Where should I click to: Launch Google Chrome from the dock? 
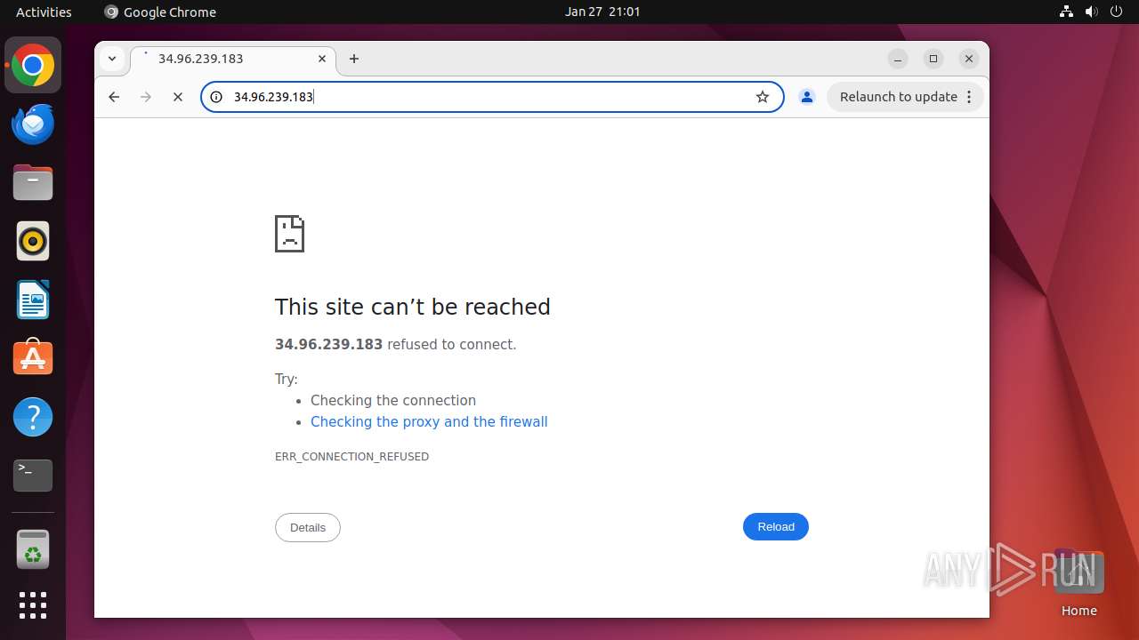coord(33,65)
